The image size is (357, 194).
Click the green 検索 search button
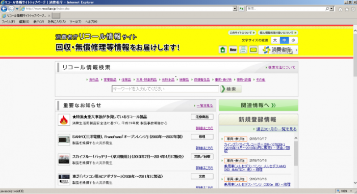coord(231,89)
